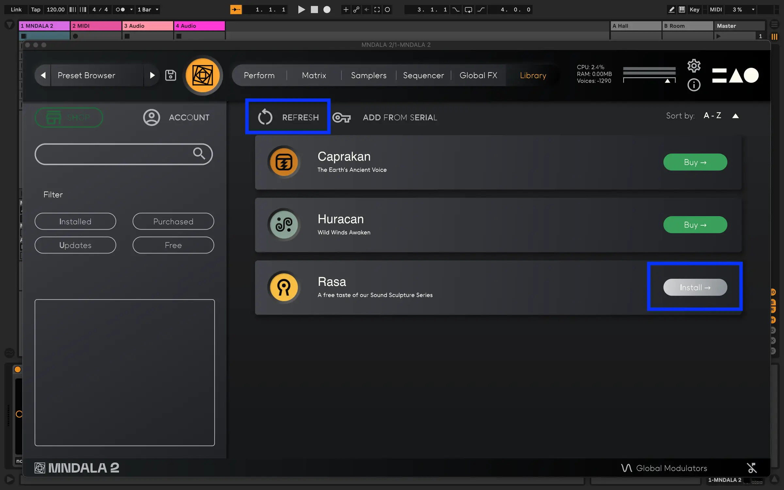784x490 pixels.
Task: Show the plugin info panel
Action: (x=694, y=85)
